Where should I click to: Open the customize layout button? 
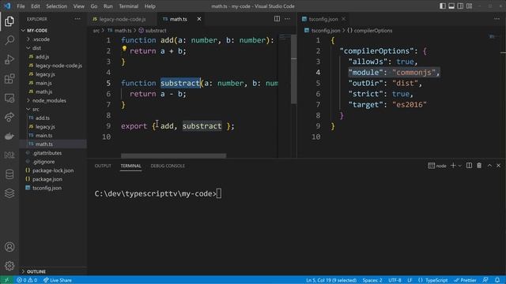(469, 6)
